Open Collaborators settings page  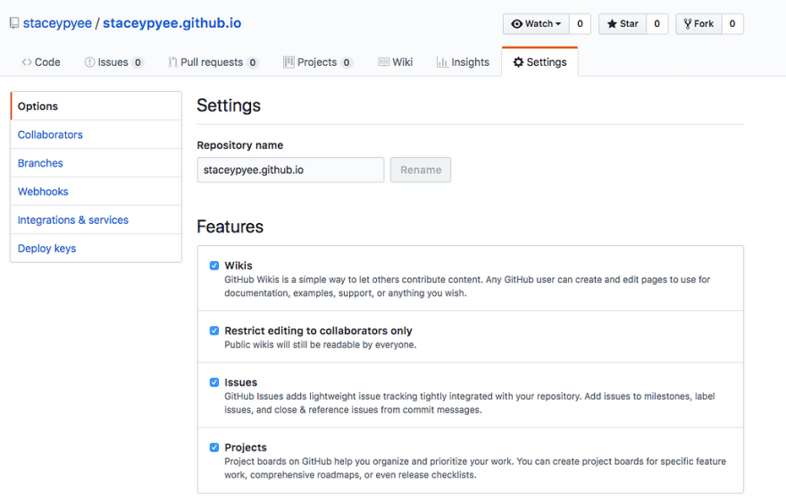tap(96, 135)
